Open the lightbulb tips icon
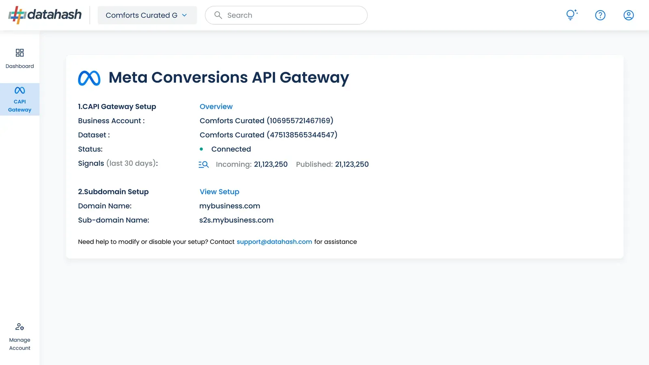649x365 pixels. (572, 15)
